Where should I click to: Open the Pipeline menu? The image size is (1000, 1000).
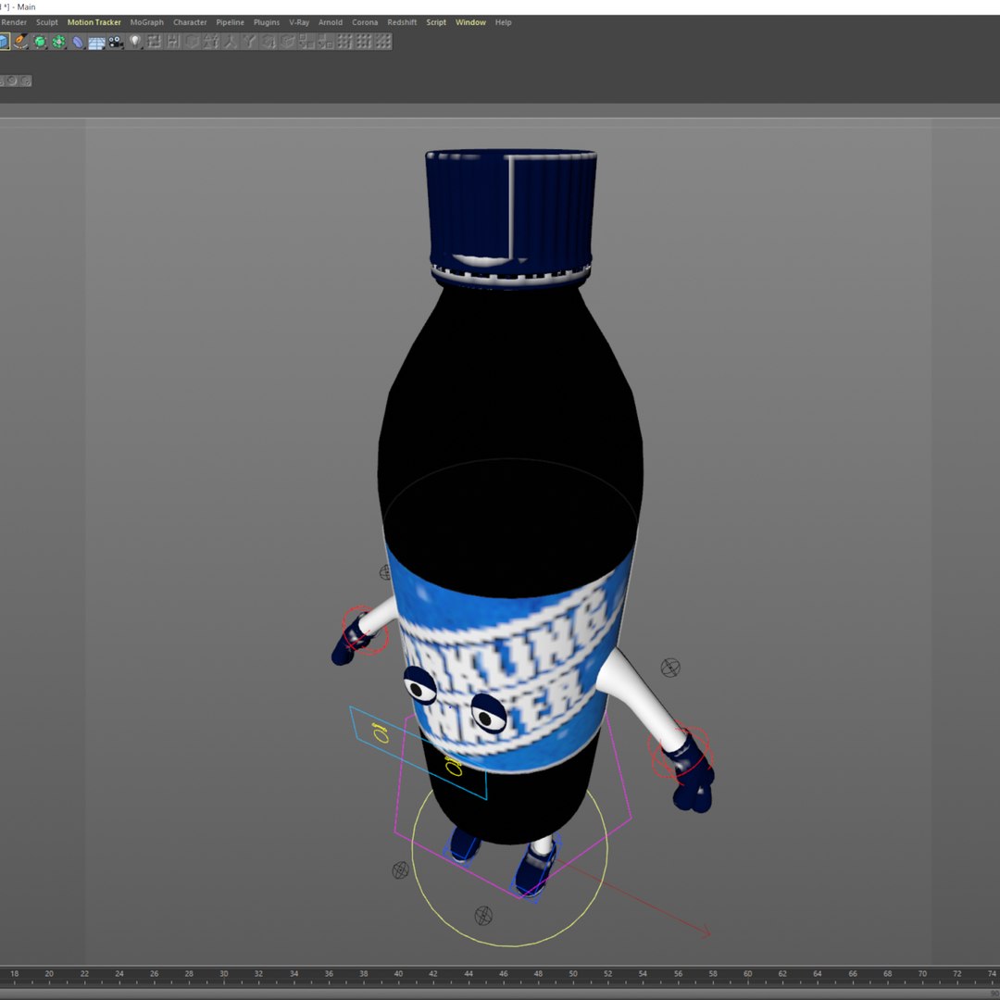click(x=230, y=22)
